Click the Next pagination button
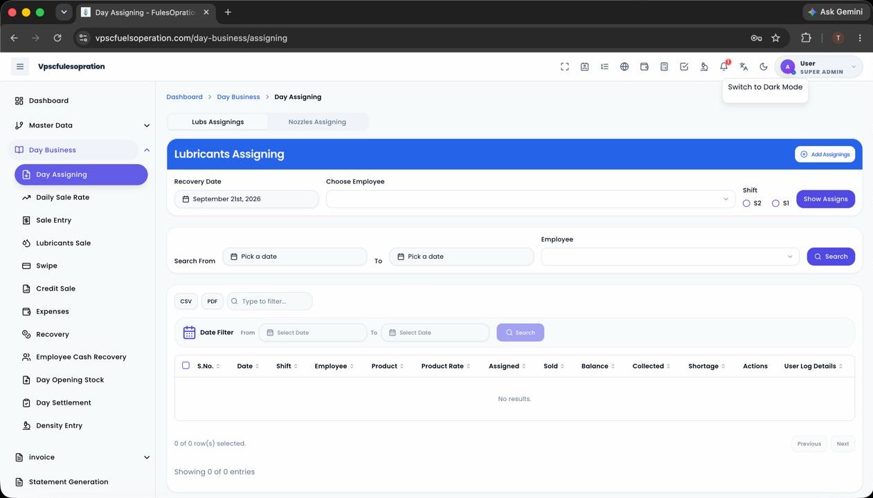The width and height of the screenshot is (873, 498). [x=843, y=444]
